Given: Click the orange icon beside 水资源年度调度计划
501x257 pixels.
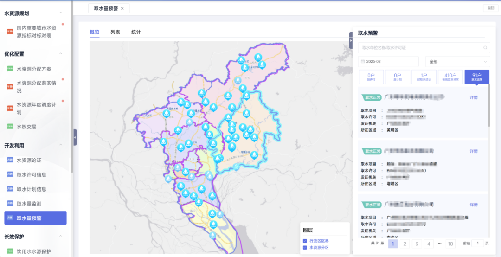Looking at the screenshot, I should pos(10,109).
